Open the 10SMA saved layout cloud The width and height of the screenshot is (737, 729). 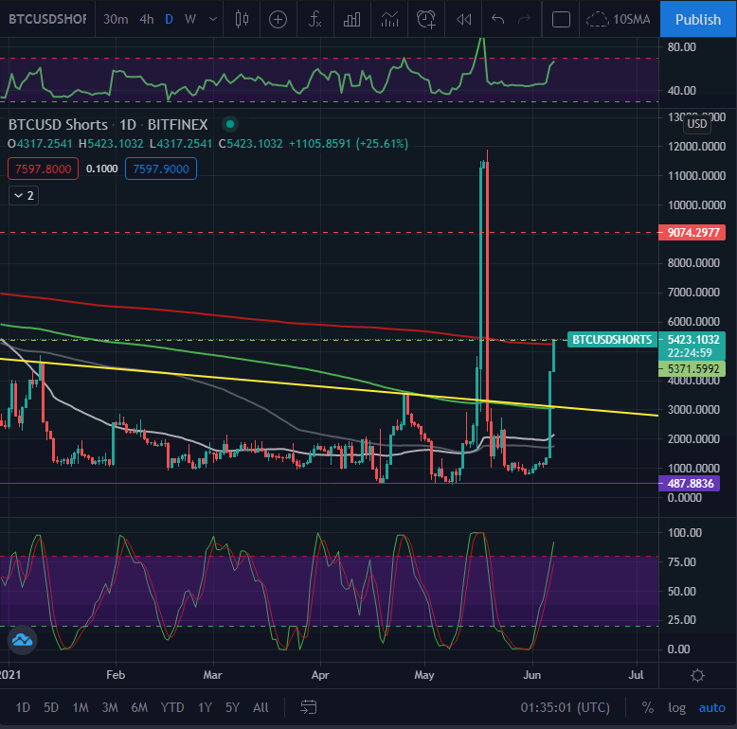[x=618, y=19]
